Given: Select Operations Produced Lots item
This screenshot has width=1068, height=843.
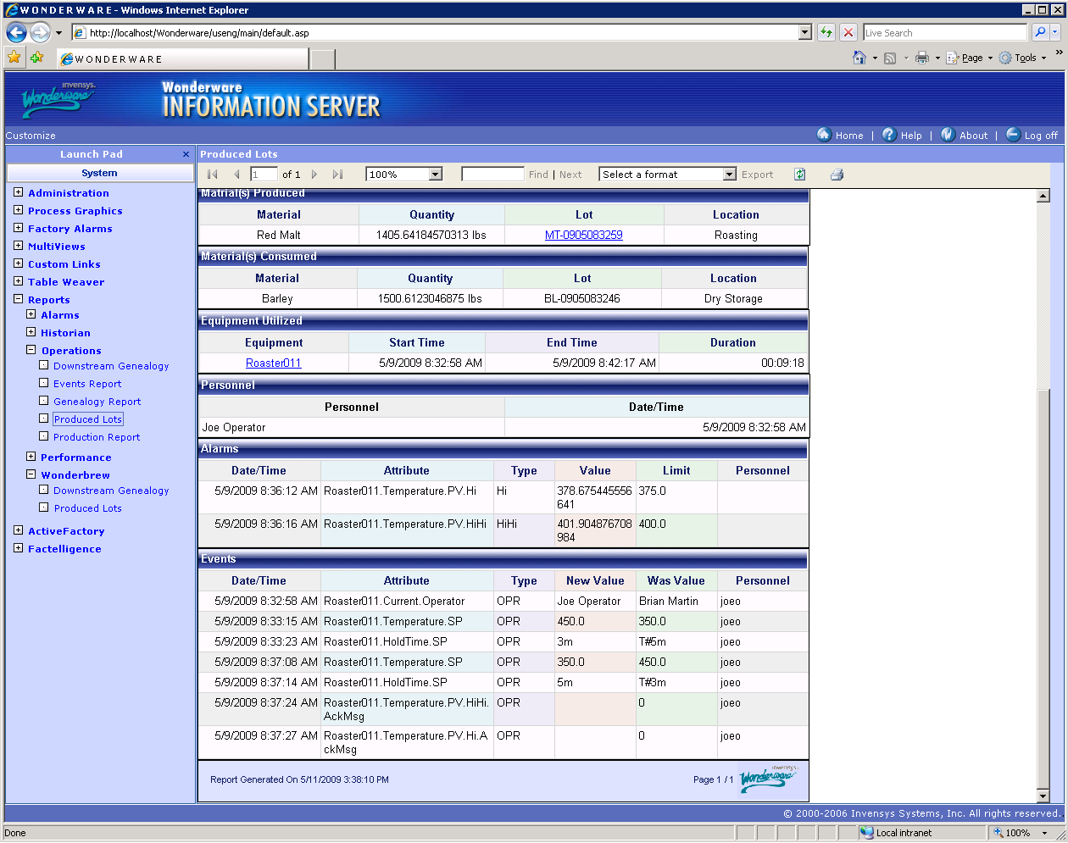Looking at the screenshot, I should [x=88, y=419].
